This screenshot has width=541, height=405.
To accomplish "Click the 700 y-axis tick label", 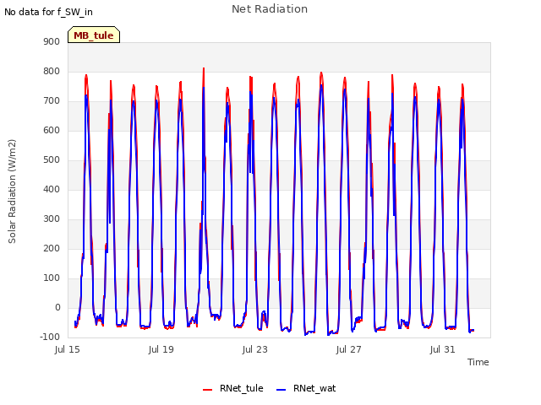I will pos(52,101).
